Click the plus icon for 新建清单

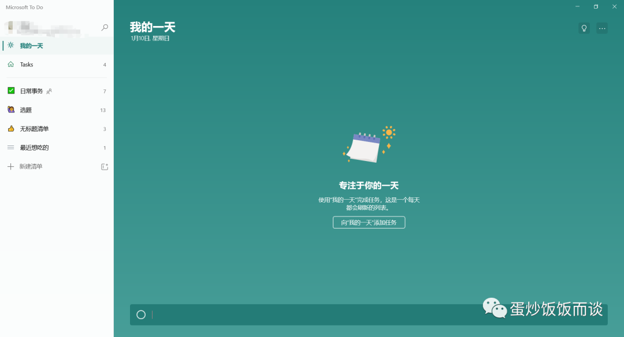point(10,166)
